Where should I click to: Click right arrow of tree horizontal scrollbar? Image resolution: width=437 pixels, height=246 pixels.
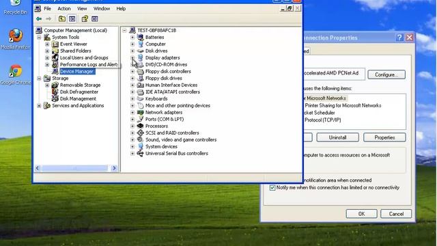(x=114, y=168)
